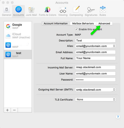Switch to the Mailbox Behaviors tab

[x=83, y=23]
